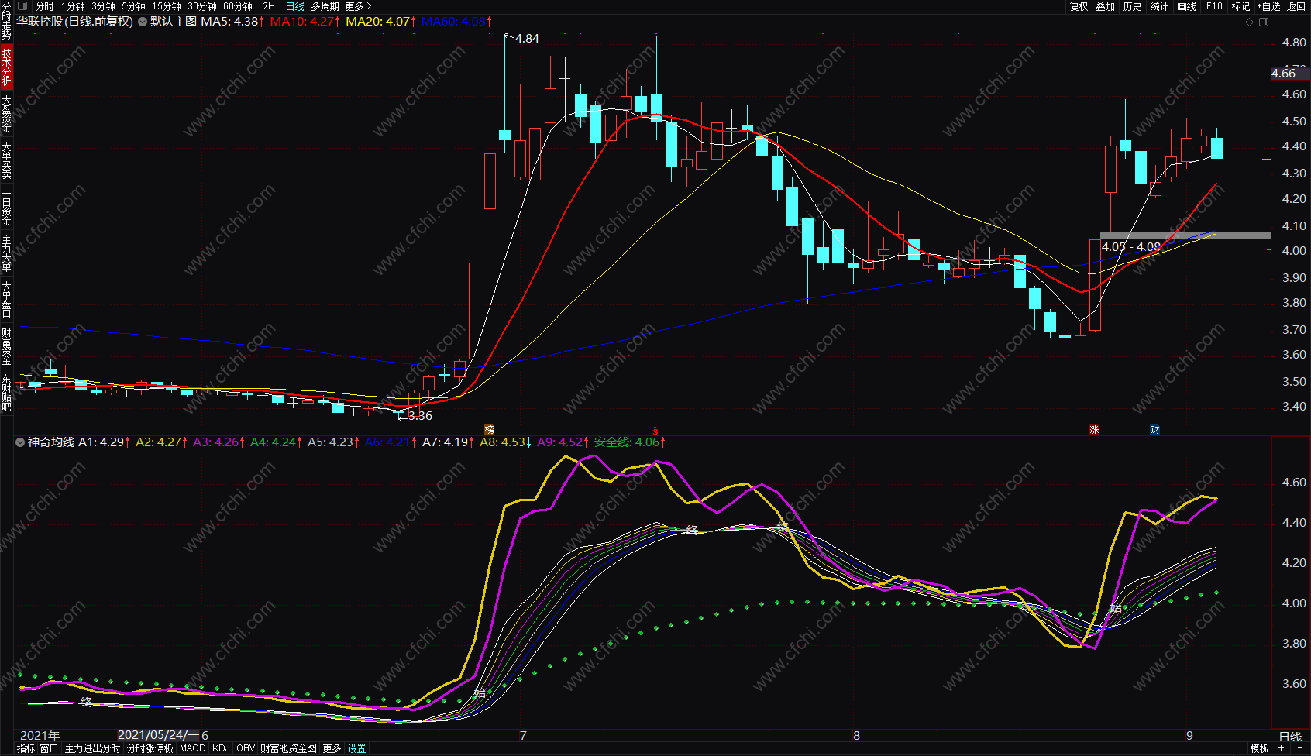Click the 标记 mark button
Screen dimensions: 1311x756
[x=1241, y=6]
